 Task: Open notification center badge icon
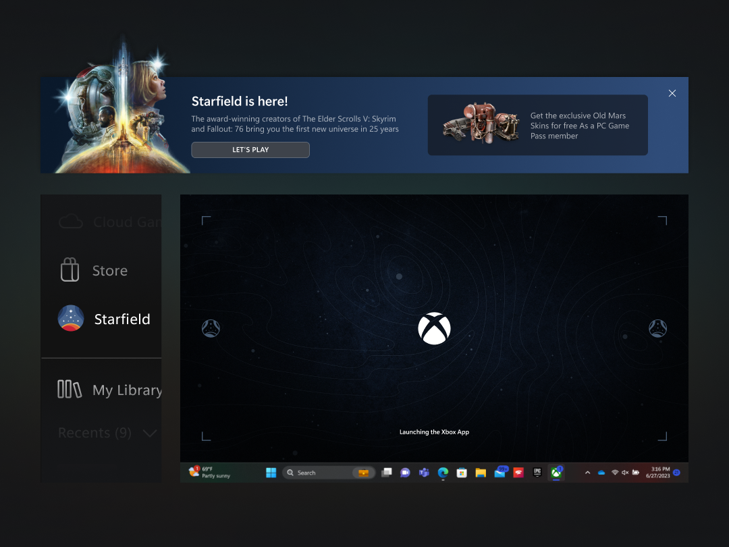(x=676, y=473)
